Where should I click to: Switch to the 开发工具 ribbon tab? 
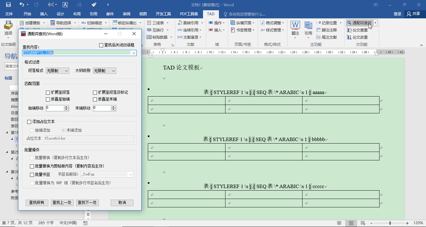tap(163, 14)
